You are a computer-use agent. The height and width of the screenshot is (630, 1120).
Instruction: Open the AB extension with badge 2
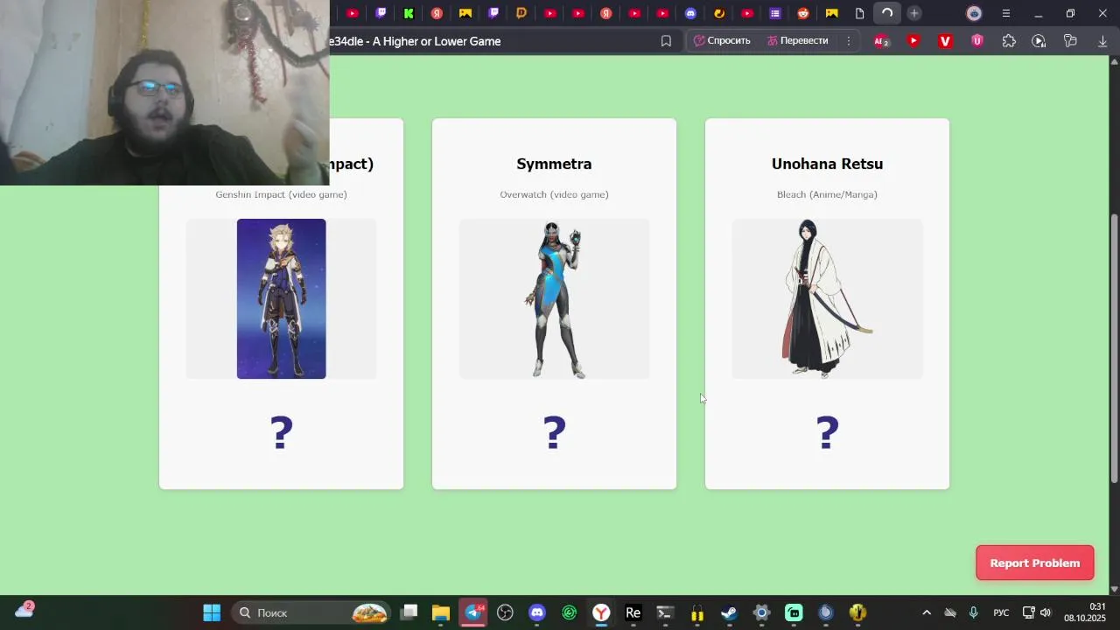pyautogui.click(x=881, y=41)
